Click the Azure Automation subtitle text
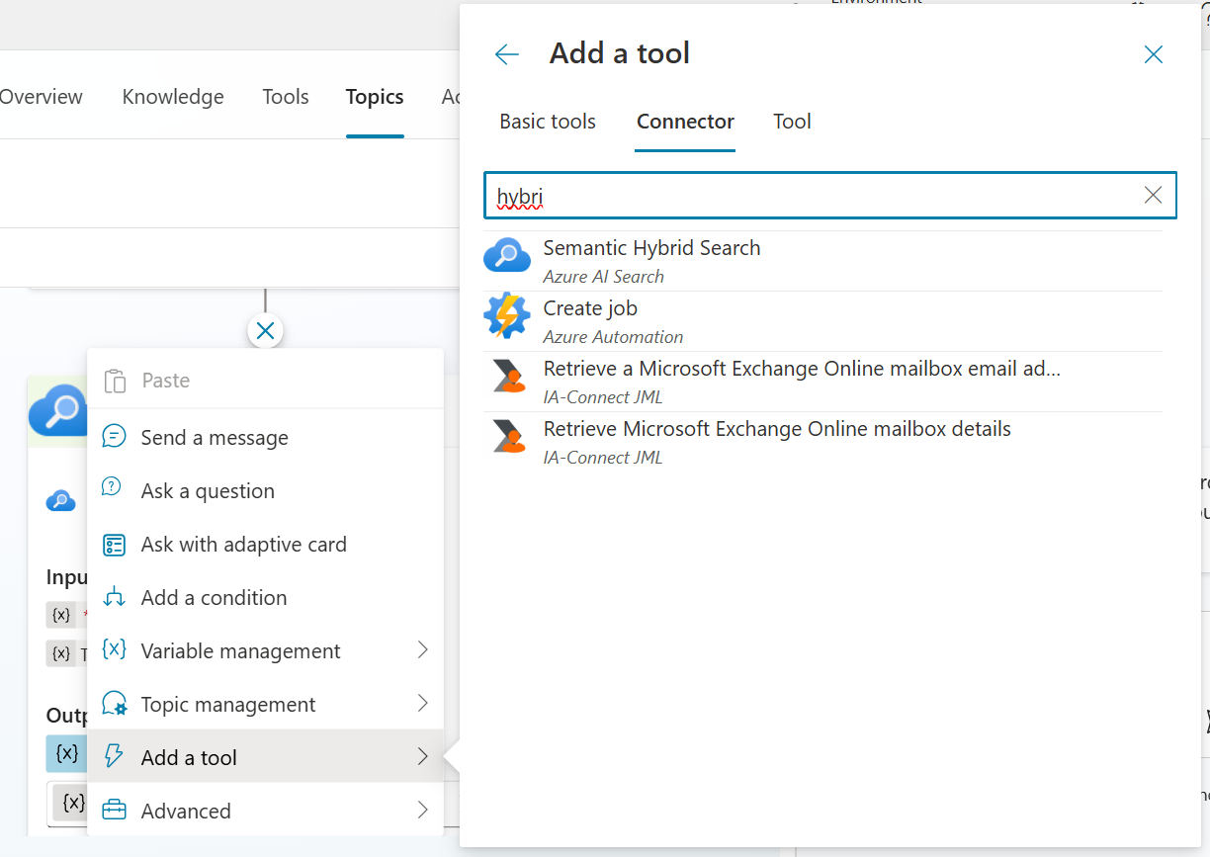This screenshot has height=857, width=1210. pyautogui.click(x=613, y=337)
